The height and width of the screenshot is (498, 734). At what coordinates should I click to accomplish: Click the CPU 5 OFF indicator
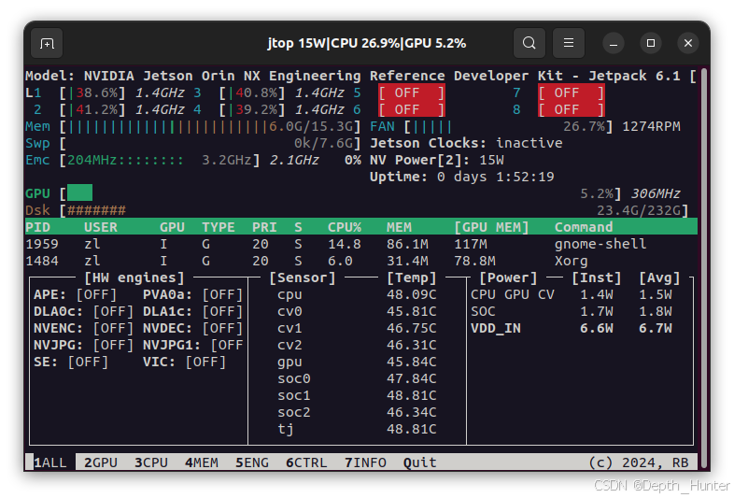[x=412, y=92]
